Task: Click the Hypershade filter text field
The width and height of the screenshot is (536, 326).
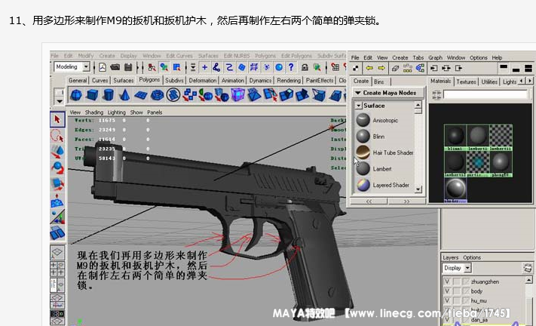Action: [485, 94]
